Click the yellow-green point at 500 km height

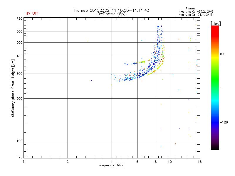click(x=88, y=41)
